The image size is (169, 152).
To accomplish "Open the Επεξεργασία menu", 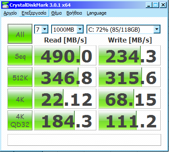I will click(34, 13).
